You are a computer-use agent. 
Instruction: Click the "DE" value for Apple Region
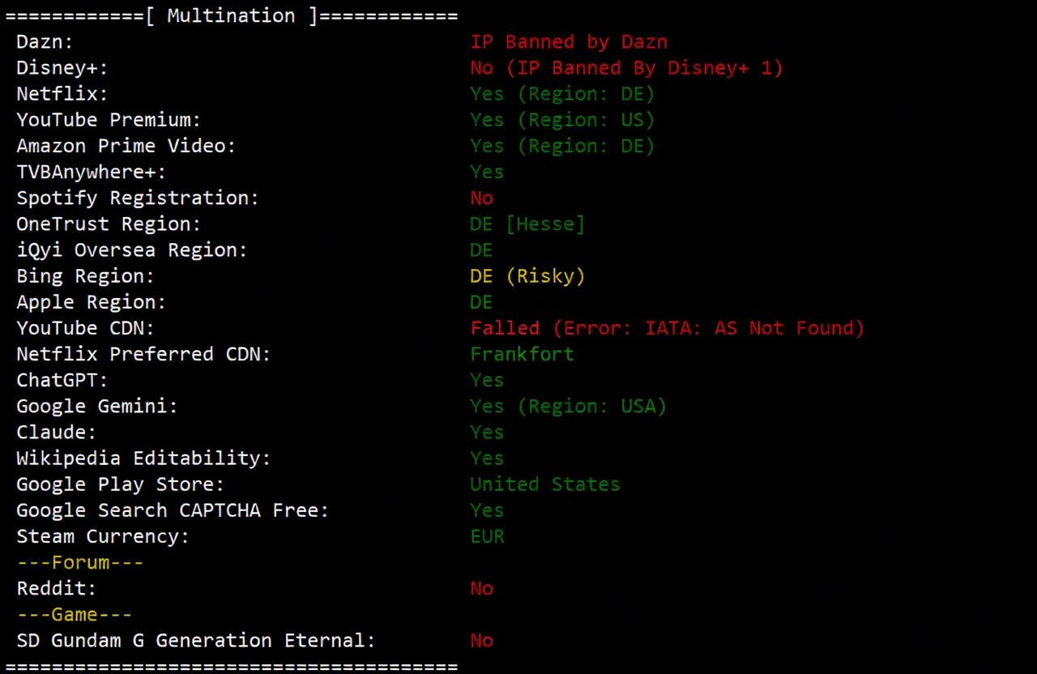pos(482,302)
